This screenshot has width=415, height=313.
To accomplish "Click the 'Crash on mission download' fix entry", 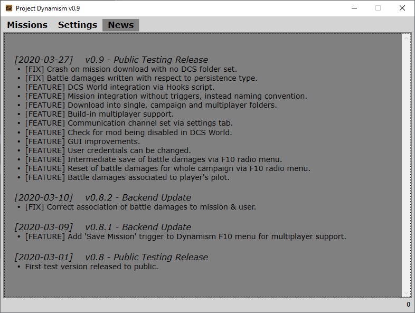I will click(x=131, y=69).
